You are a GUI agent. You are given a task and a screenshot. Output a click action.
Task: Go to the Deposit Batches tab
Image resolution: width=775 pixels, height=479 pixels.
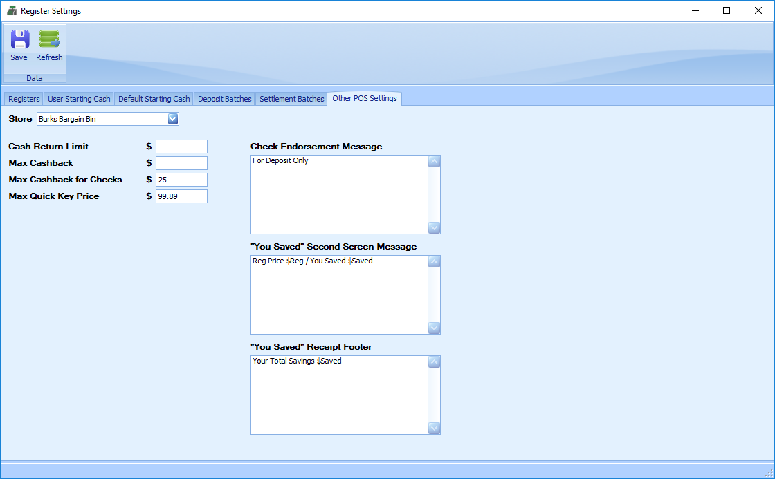224,99
